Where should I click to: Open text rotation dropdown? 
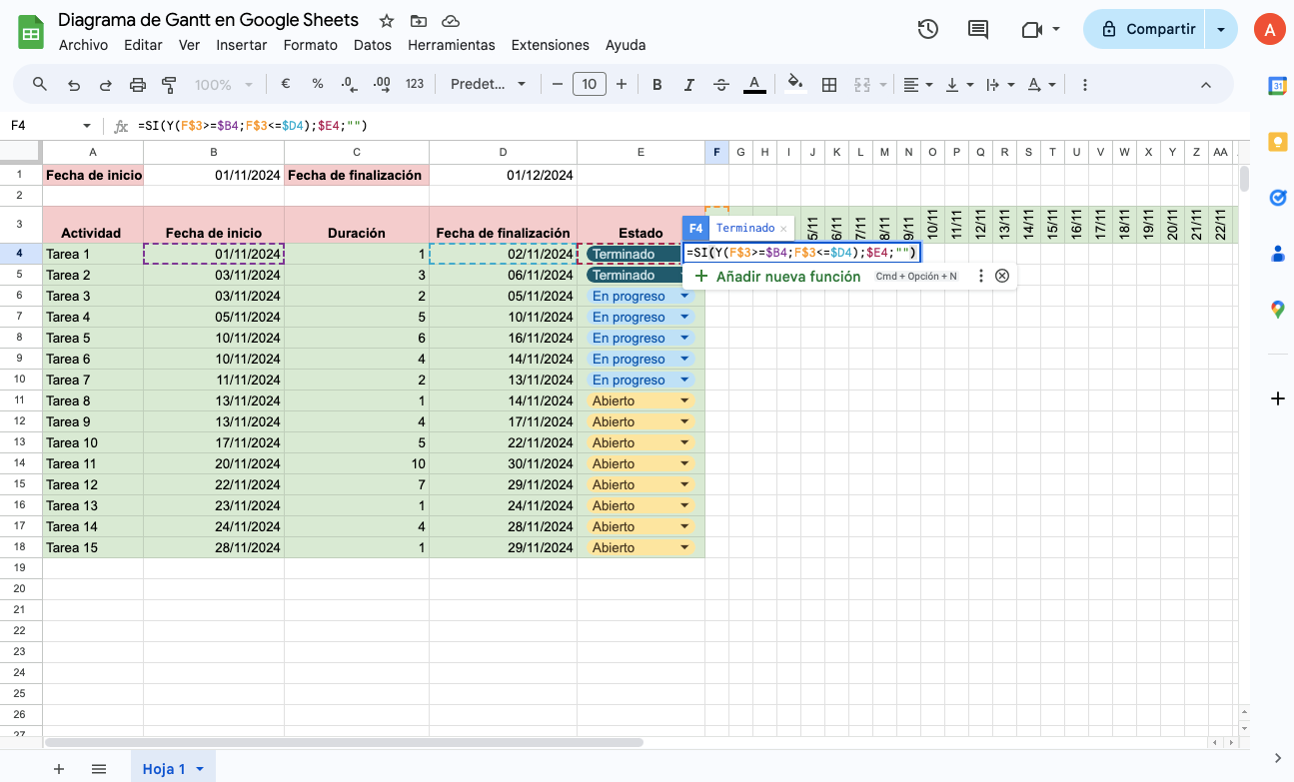(x=1041, y=85)
